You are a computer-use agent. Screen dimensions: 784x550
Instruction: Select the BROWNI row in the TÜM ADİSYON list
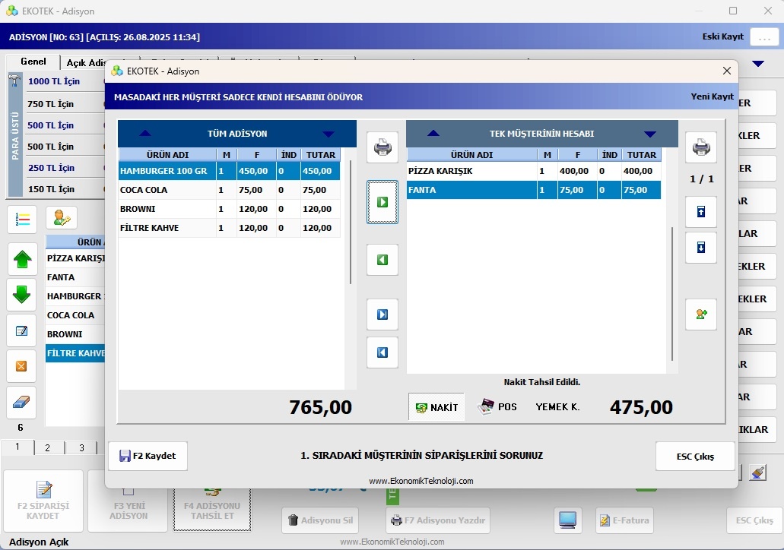[230, 209]
